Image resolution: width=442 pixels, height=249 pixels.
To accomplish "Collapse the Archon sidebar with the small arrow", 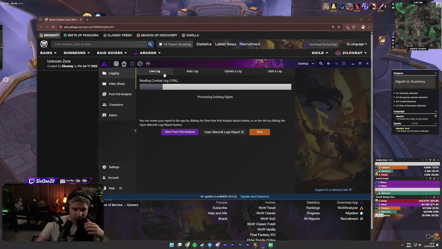I will (135, 131).
